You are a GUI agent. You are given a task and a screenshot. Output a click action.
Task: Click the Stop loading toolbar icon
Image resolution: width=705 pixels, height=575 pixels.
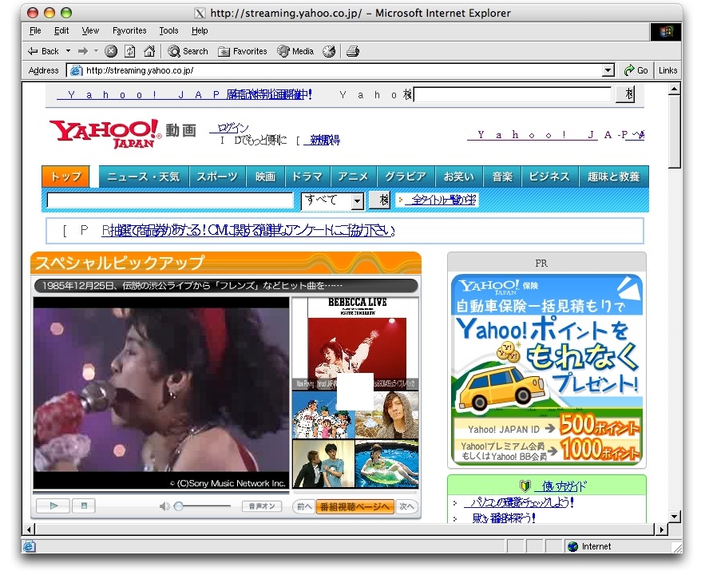pyautogui.click(x=111, y=51)
